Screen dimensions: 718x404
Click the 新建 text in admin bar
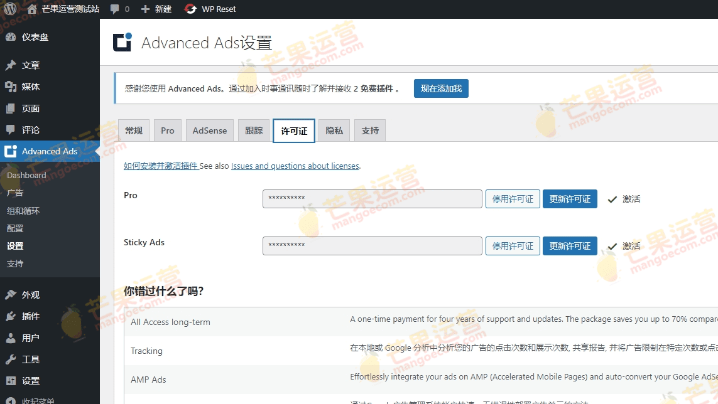tap(163, 9)
